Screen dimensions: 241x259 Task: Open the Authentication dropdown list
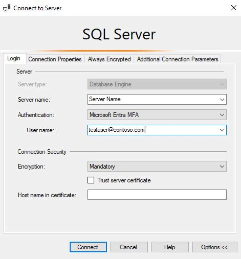(157, 115)
